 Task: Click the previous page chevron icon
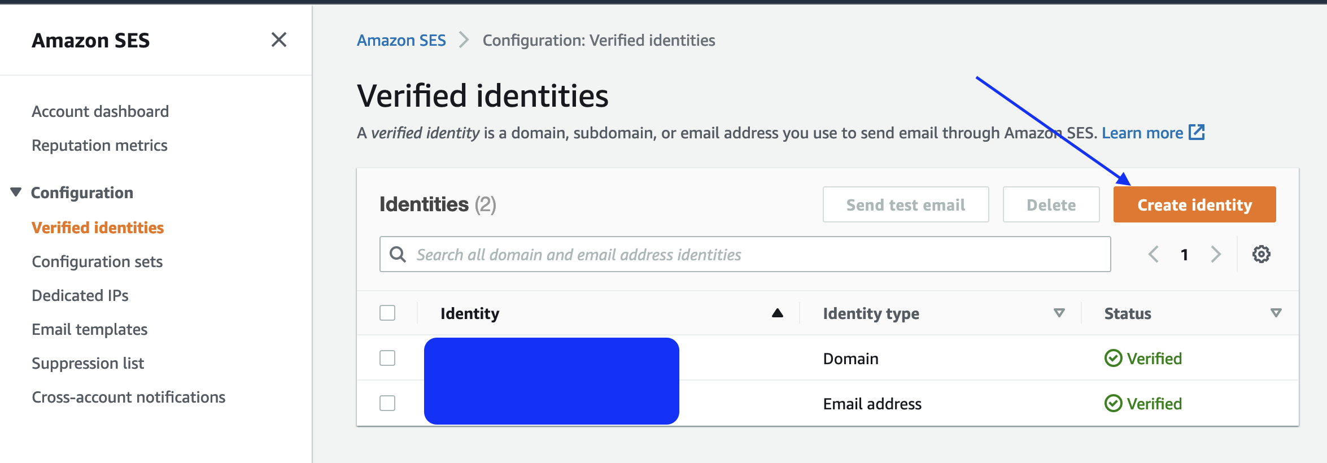click(1153, 254)
